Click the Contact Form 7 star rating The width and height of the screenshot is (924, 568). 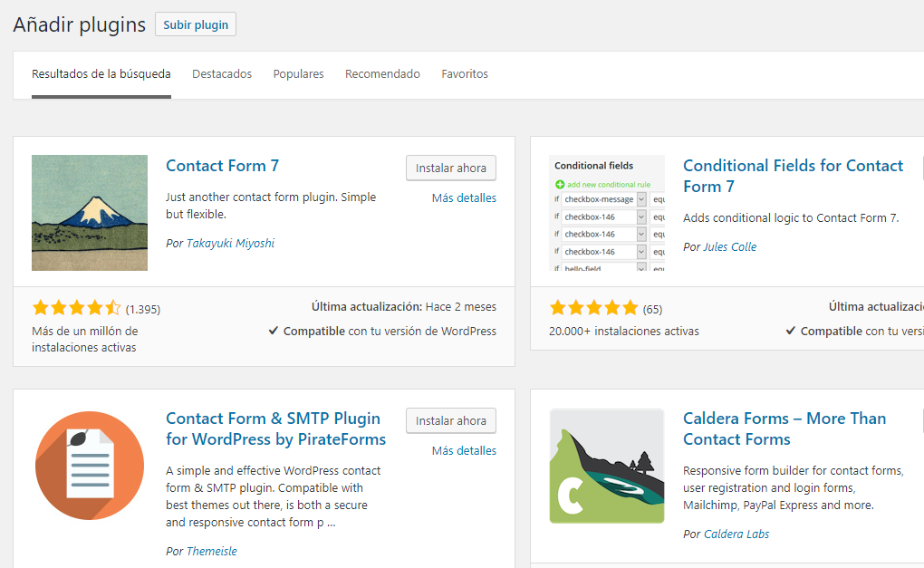tap(77, 308)
